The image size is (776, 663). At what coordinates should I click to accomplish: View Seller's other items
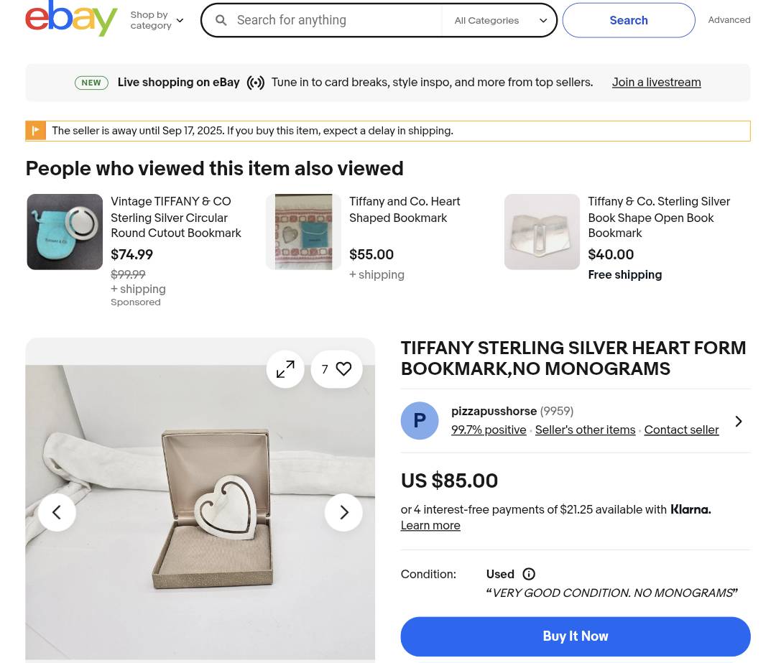click(x=585, y=430)
